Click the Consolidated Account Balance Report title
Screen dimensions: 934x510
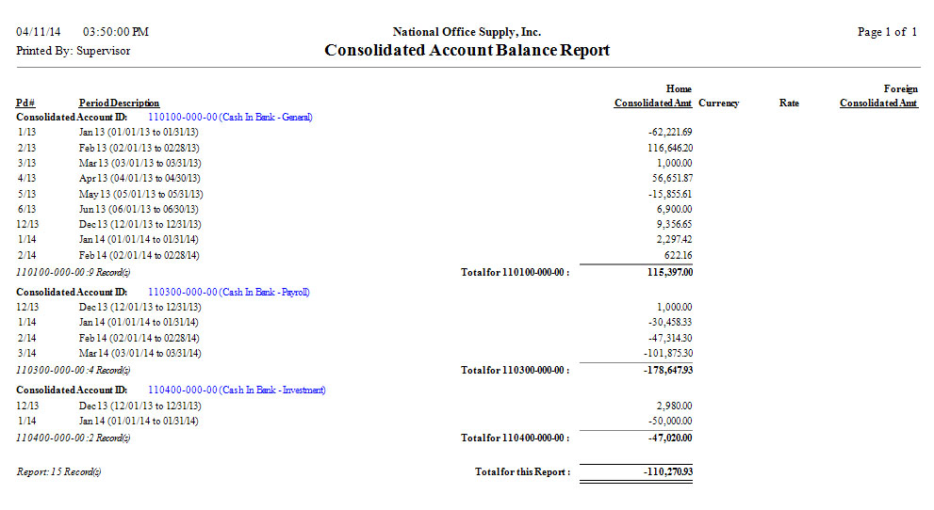coord(467,51)
